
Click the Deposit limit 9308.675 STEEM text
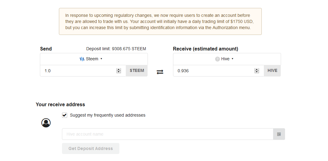pyautogui.click(x=116, y=49)
